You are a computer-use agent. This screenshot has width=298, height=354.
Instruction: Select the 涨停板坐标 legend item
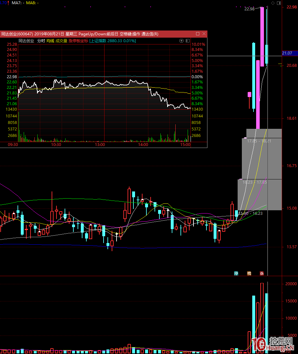(x=78, y=41)
